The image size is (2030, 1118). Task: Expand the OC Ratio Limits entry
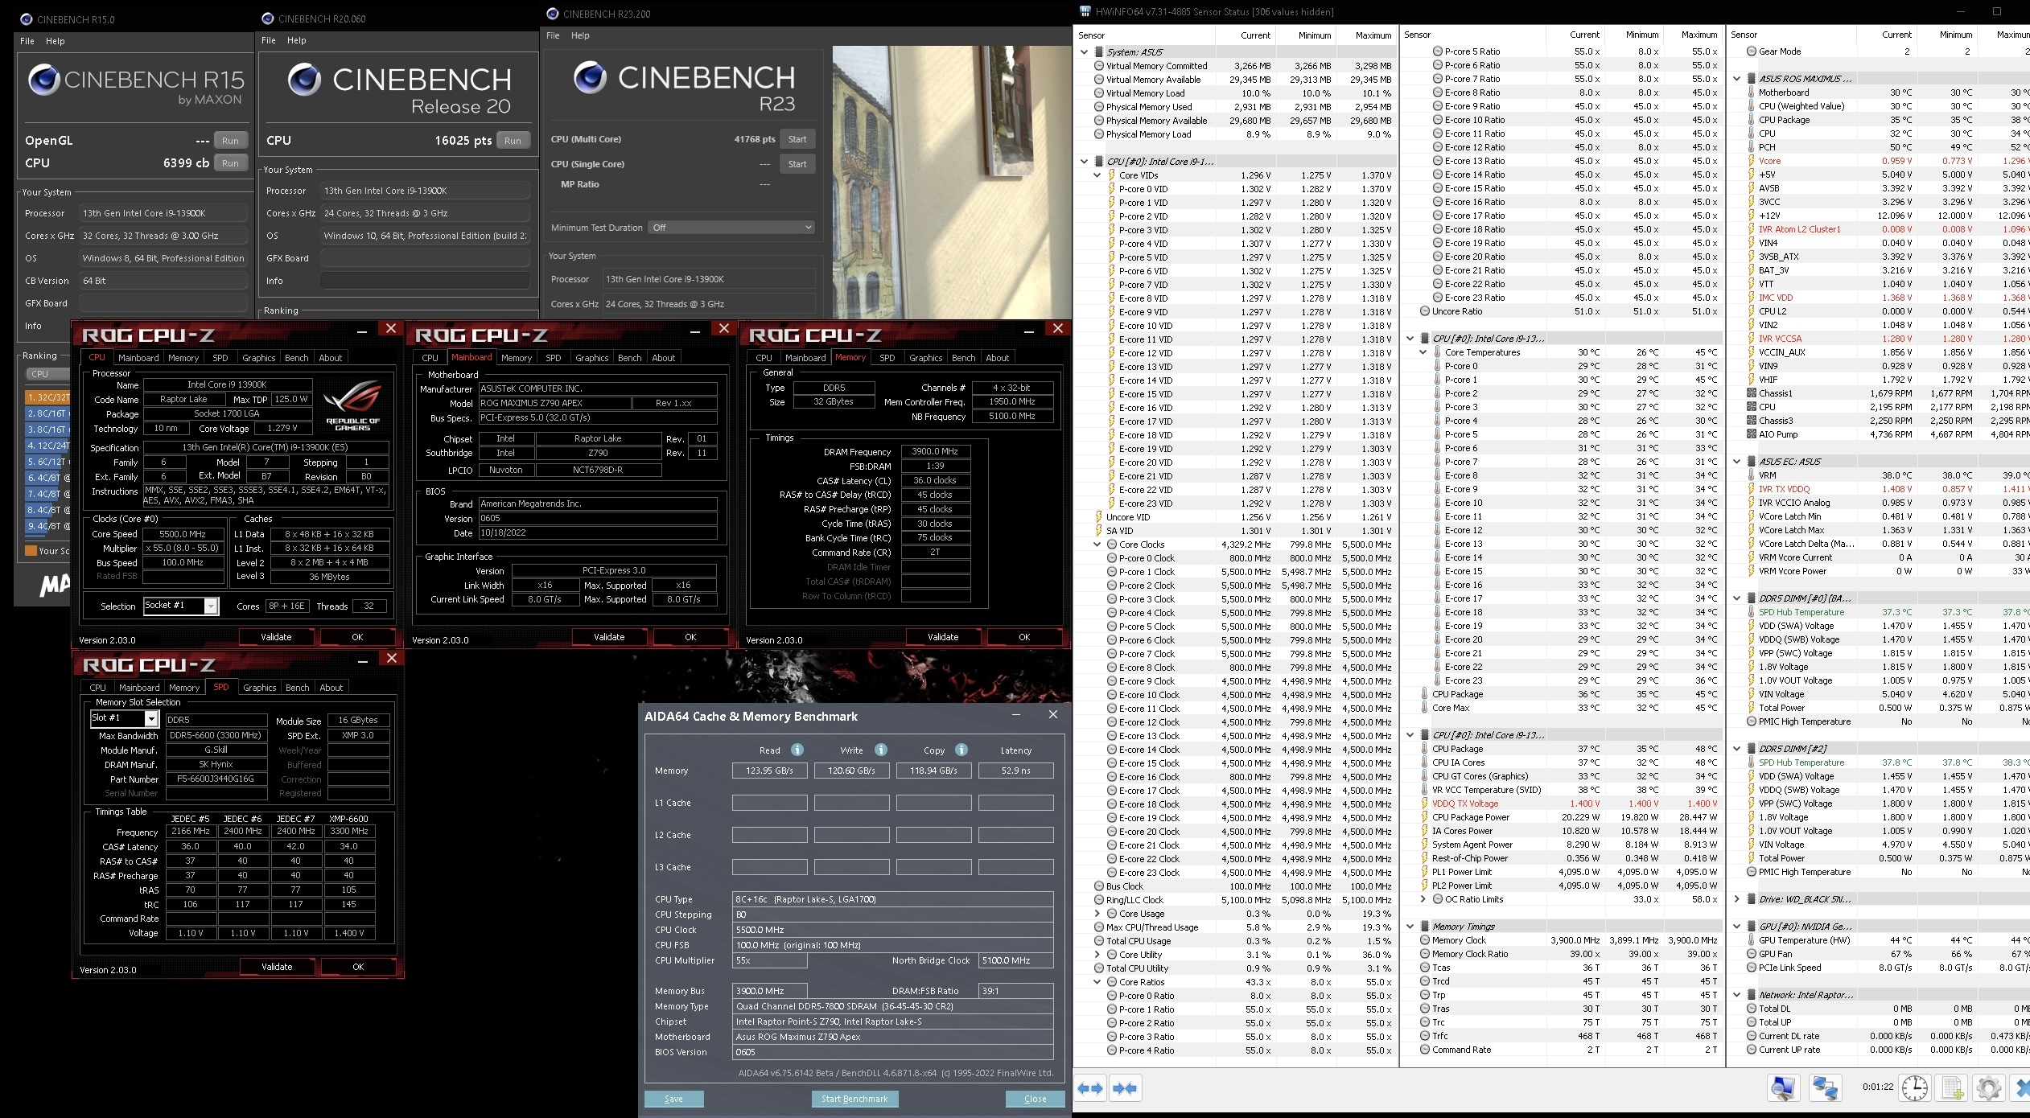click(1423, 899)
